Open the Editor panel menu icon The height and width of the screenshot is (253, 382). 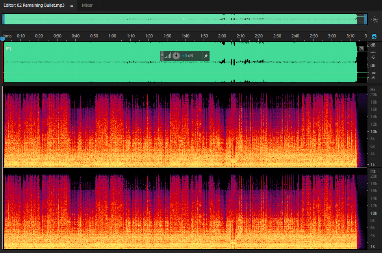72,6
